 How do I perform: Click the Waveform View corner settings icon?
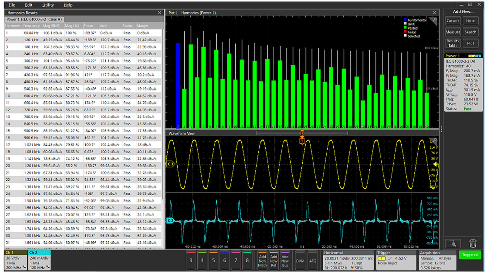click(x=434, y=141)
